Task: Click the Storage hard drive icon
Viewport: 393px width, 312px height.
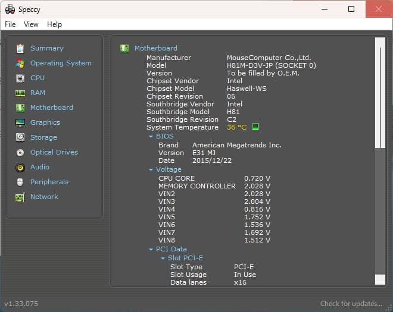Action: point(20,137)
